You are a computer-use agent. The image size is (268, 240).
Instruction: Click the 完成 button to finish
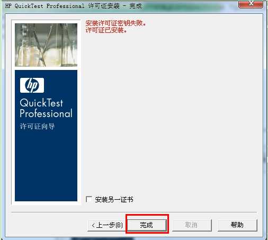click(x=147, y=225)
